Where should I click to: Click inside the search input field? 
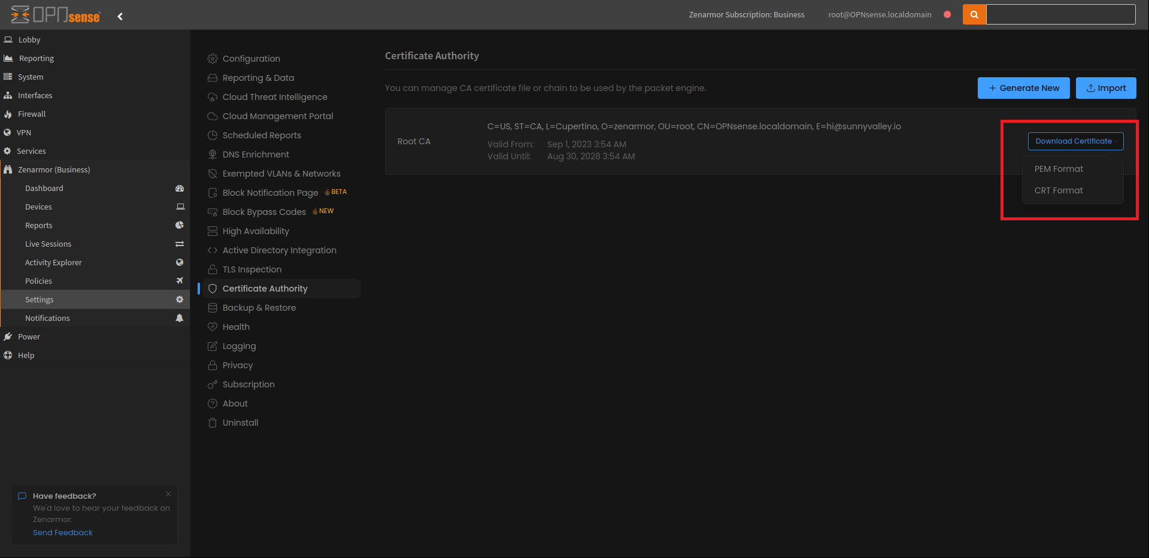1060,14
